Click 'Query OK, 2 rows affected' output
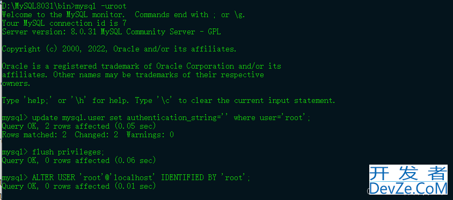453x200 pixels. [79, 126]
